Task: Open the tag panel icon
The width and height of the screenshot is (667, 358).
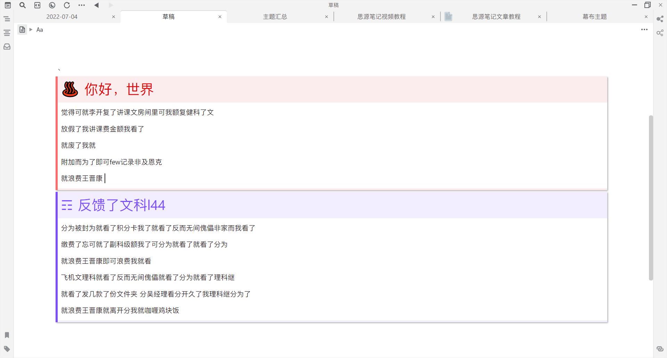Action: click(x=7, y=349)
